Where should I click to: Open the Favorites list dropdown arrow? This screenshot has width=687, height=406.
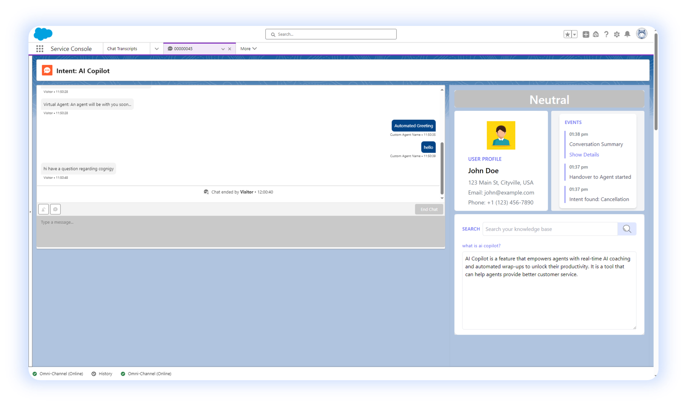[x=574, y=34]
